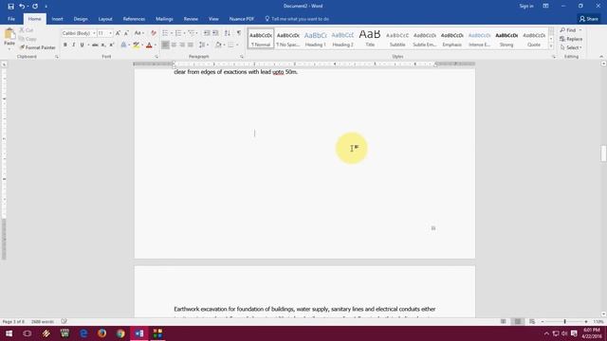Apply text effects and typography
The width and height of the screenshot is (607, 341).
tap(124, 45)
